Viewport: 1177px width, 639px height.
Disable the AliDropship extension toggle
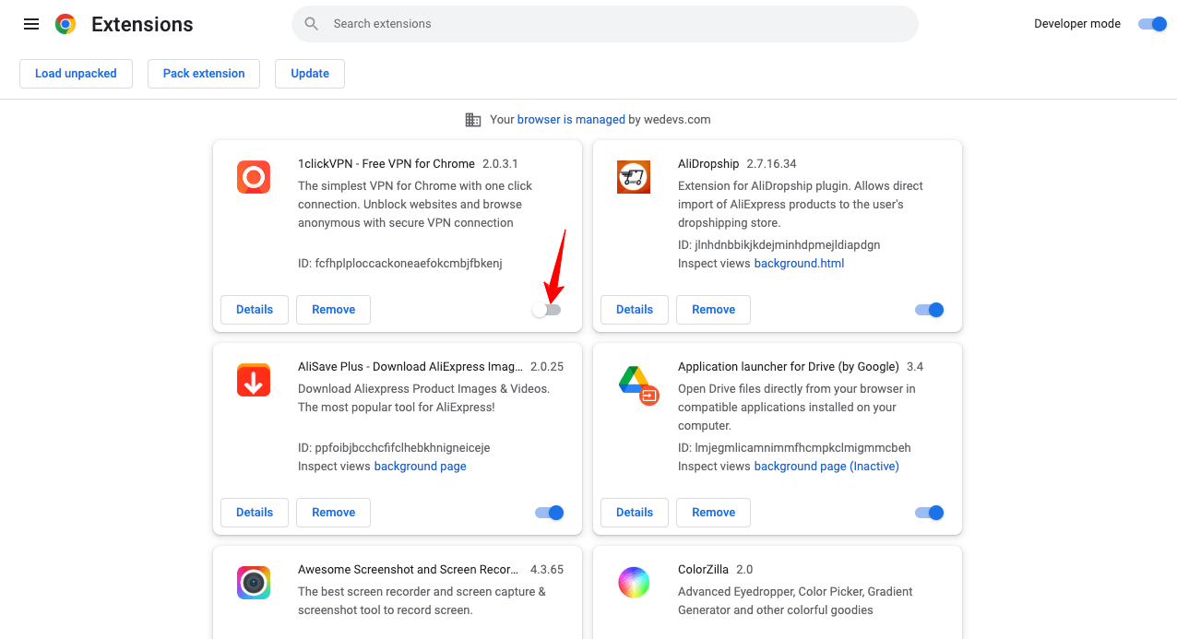[930, 310]
